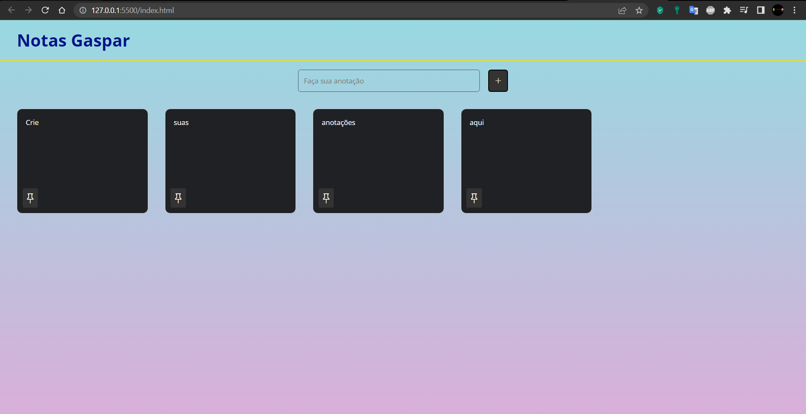The width and height of the screenshot is (806, 414).
Task: Pin the "aqui" note
Action: [474, 198]
